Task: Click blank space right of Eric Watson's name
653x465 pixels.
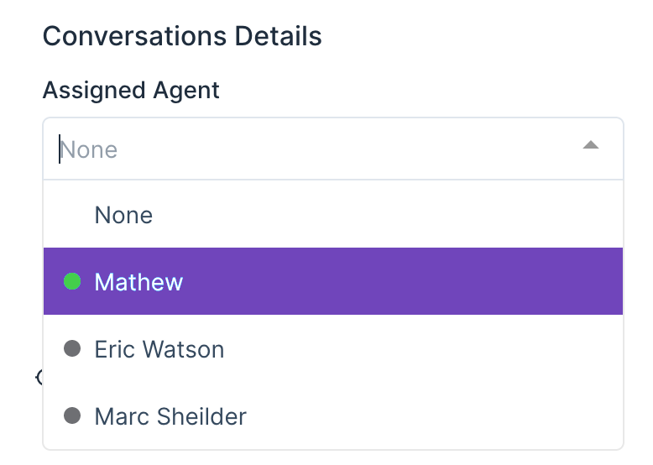Action: tap(420, 349)
